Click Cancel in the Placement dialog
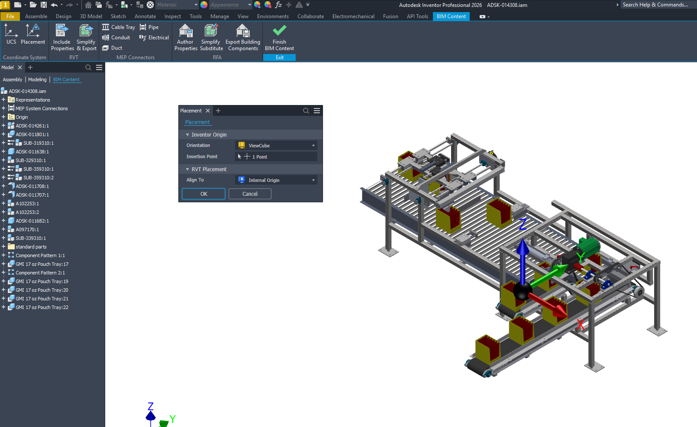 pos(250,194)
